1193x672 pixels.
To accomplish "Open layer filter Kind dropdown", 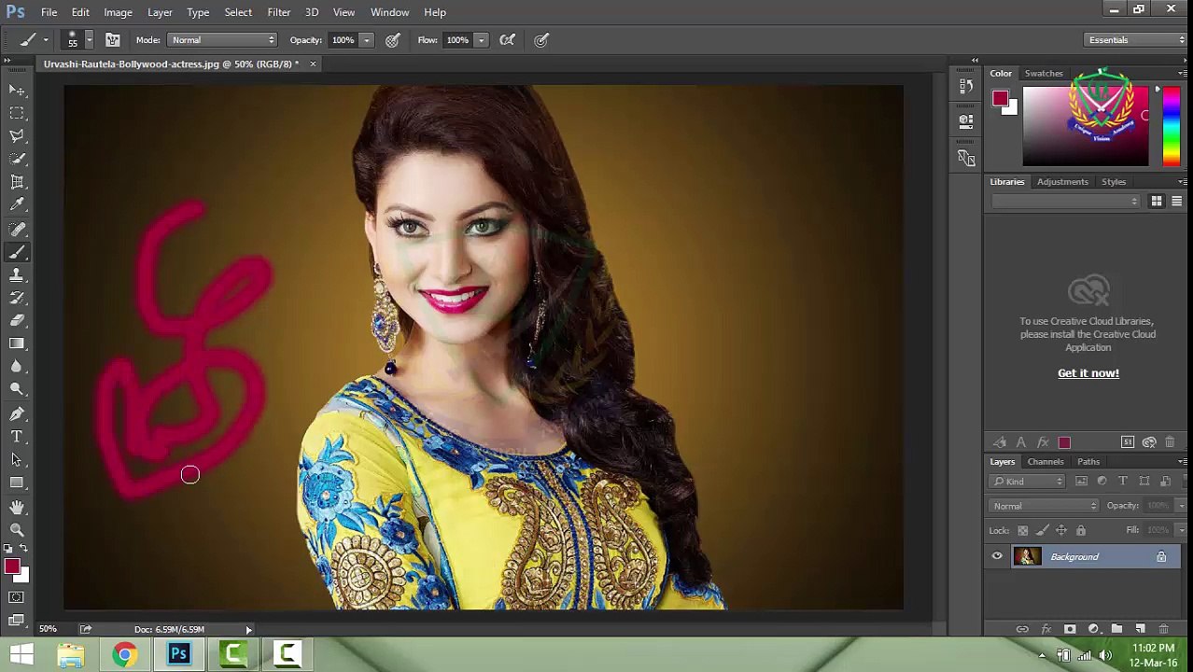I will point(1029,482).
